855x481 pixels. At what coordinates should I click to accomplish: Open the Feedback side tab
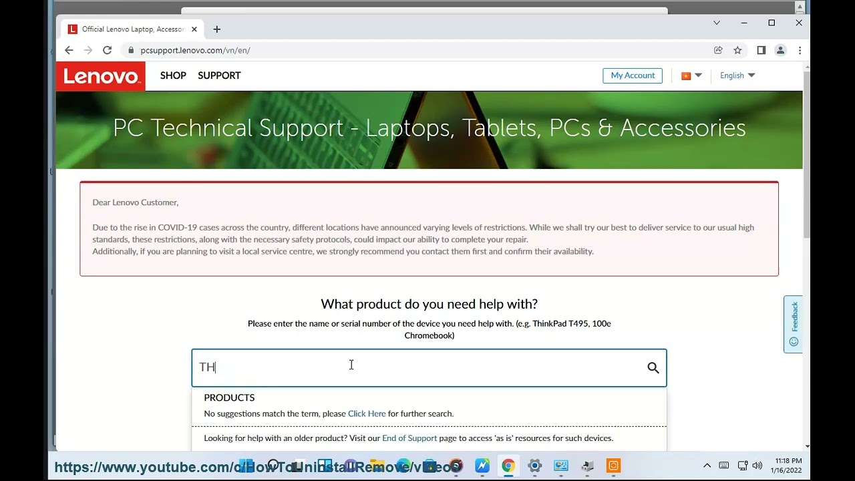point(793,324)
